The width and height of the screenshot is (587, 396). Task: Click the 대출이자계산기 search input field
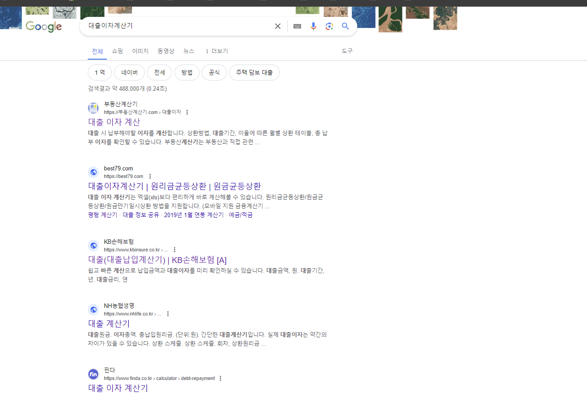coord(178,26)
